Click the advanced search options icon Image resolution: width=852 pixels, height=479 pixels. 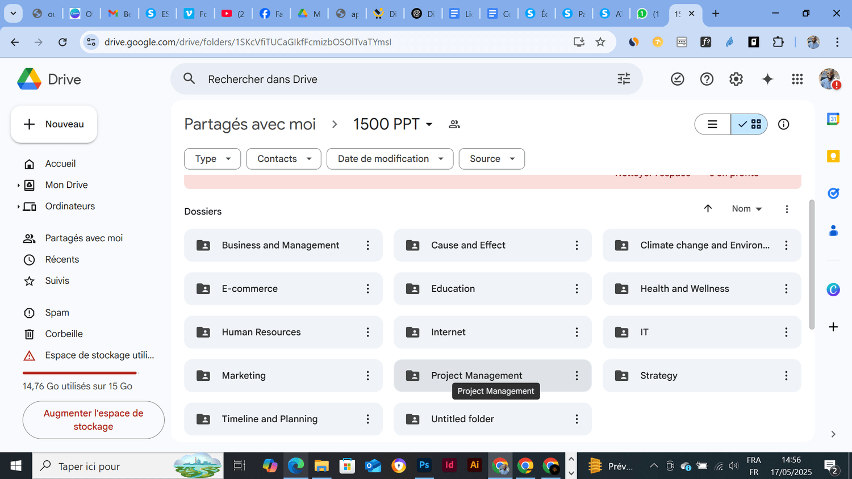pyautogui.click(x=624, y=79)
